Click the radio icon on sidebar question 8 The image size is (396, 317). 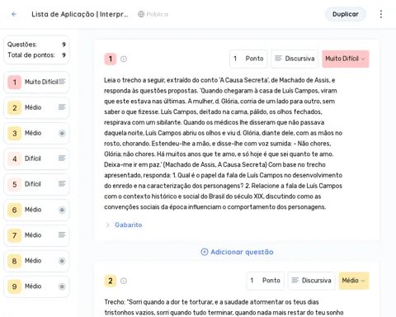62,261
